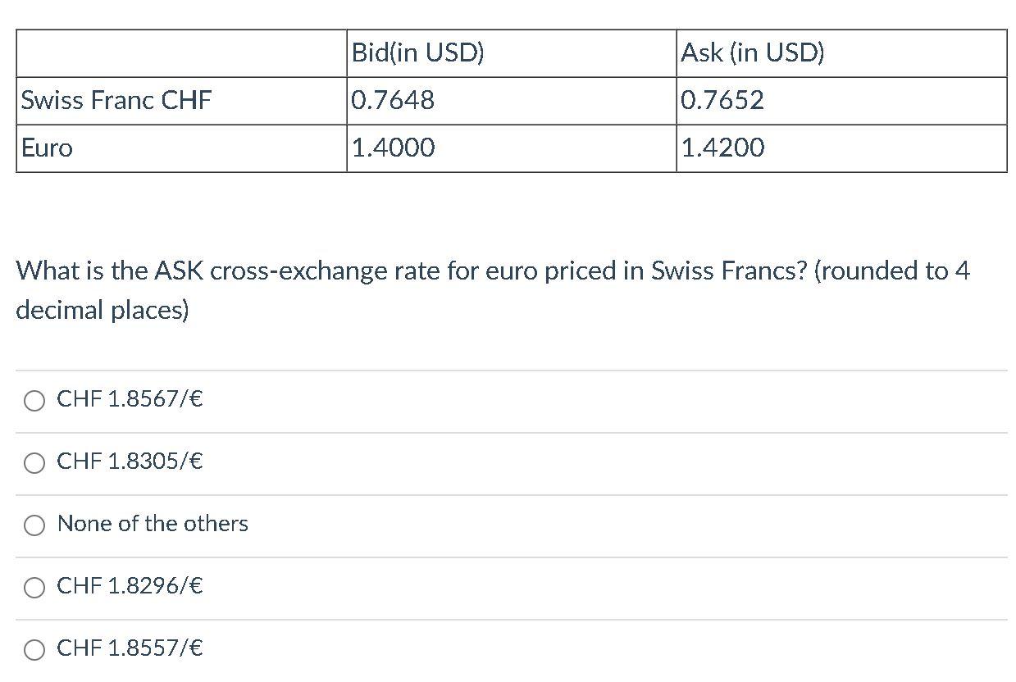Click the Bid(in USD) column header
Screen dimensions: 1016x682
coord(511,53)
